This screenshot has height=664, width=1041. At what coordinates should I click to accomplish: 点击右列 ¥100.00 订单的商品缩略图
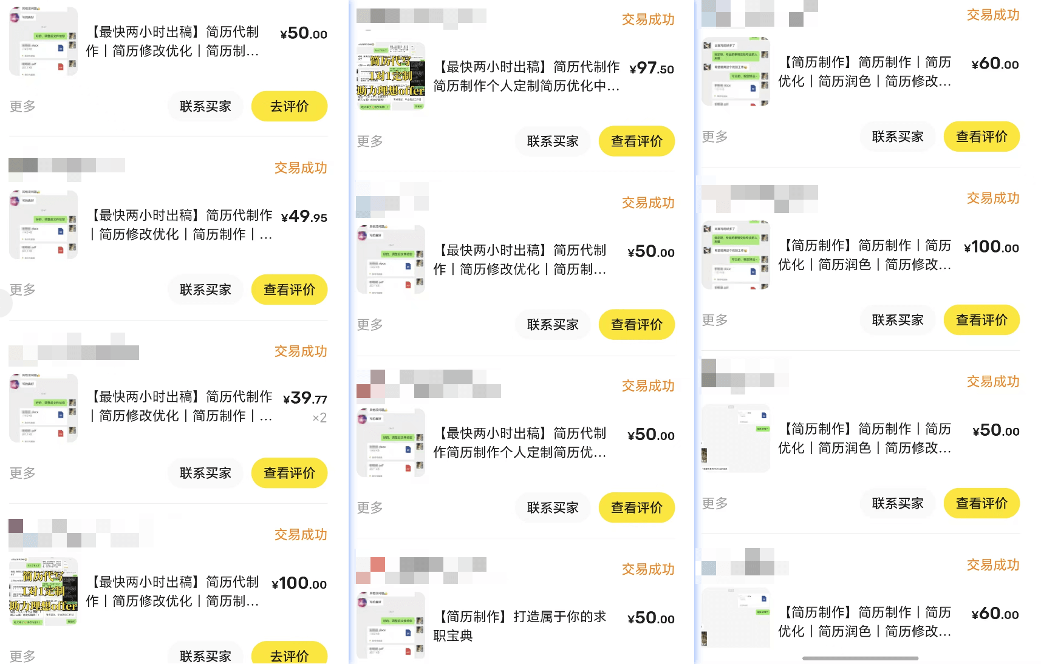736,255
